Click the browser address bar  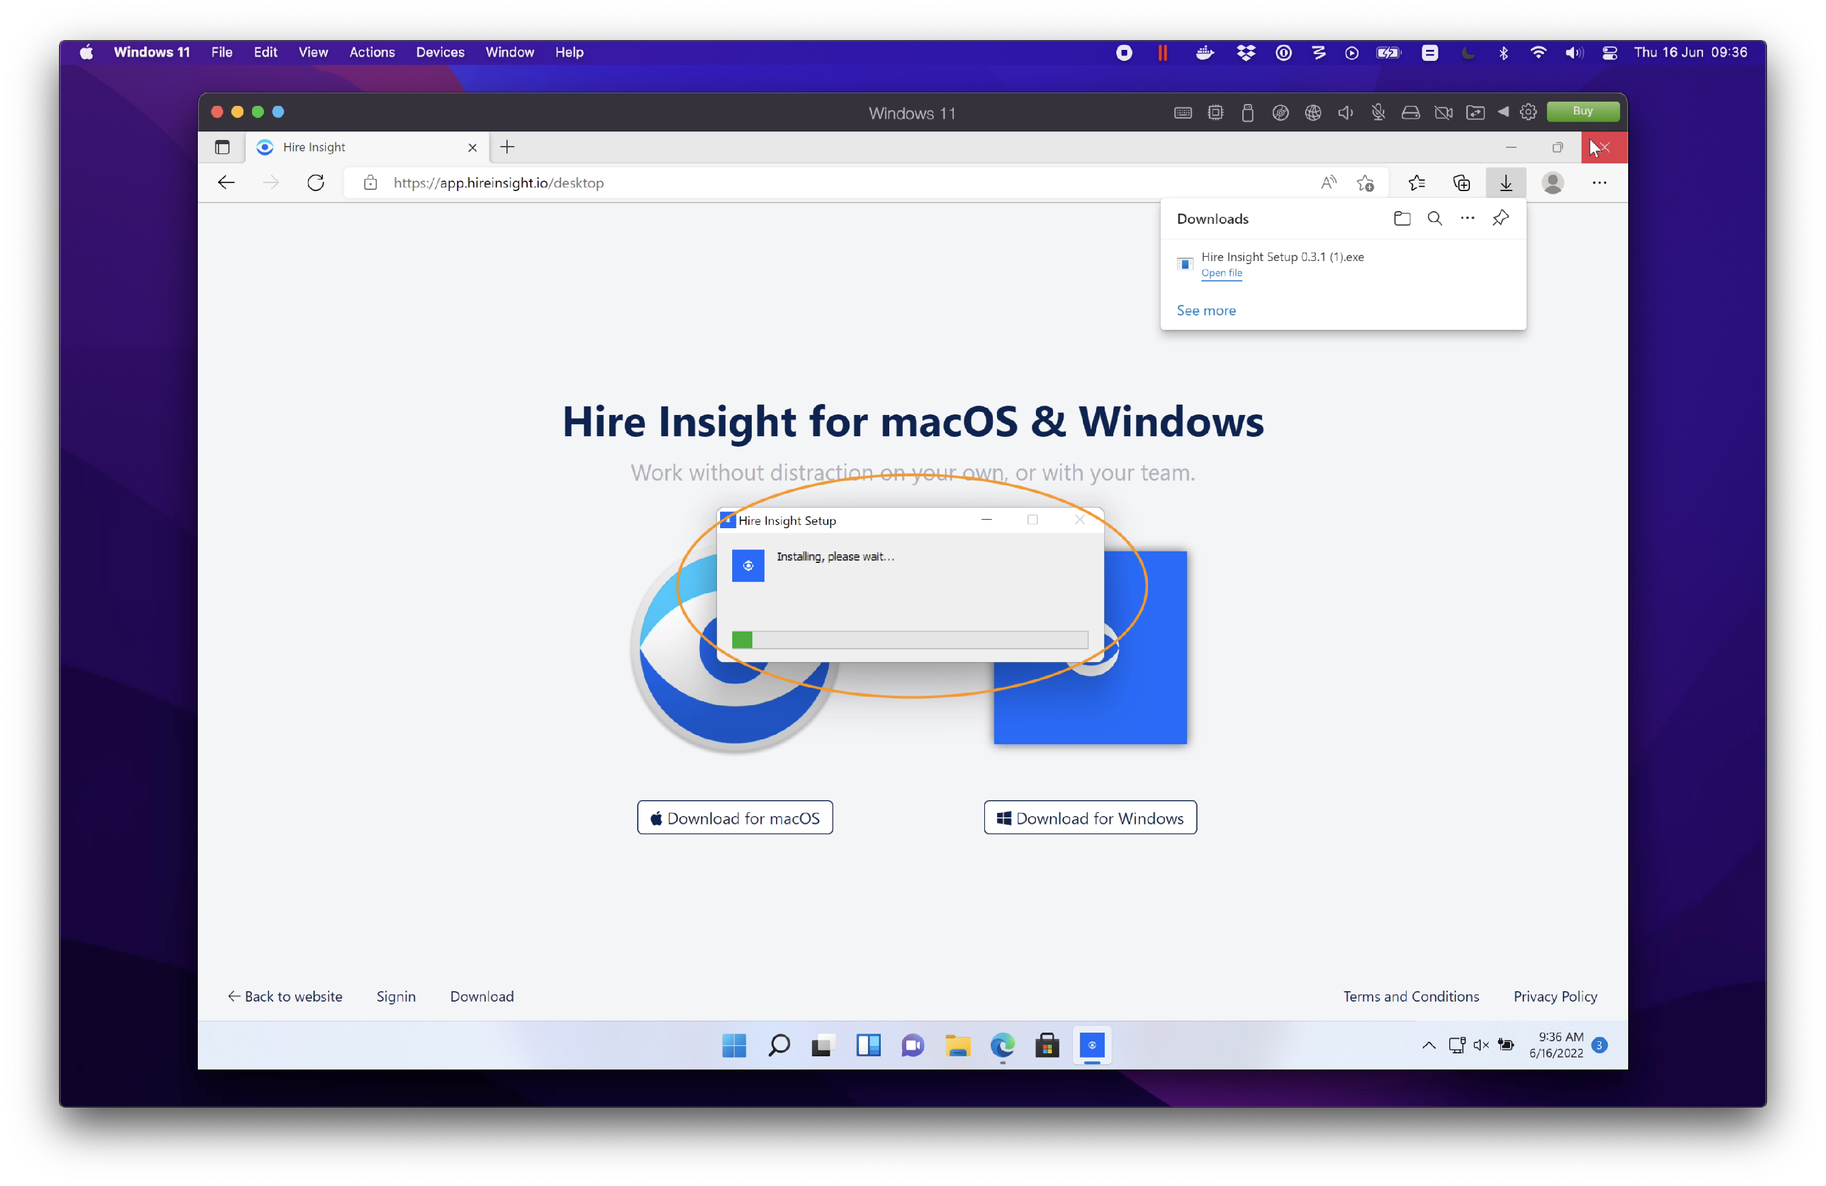pyautogui.click(x=690, y=183)
